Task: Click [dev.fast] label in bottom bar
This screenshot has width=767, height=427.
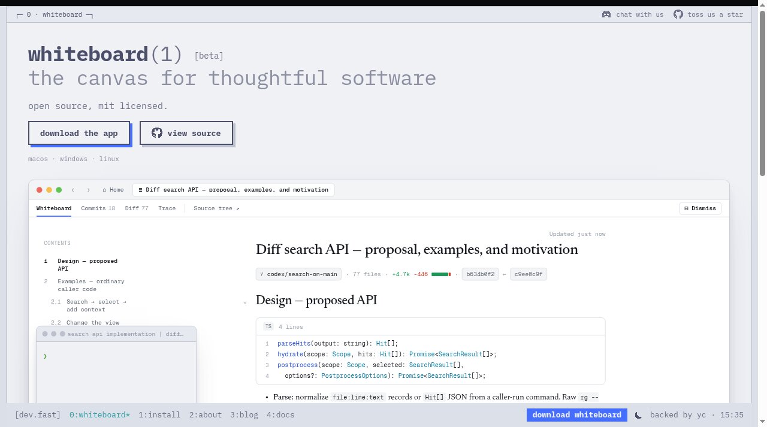Action: click(x=38, y=415)
